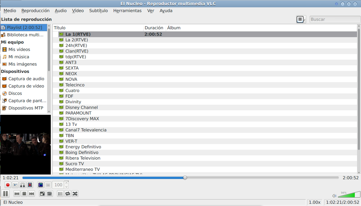The width and height of the screenshot is (361, 206).
Task: Select Captura de pantalla in the sidebar
Action: click(24, 101)
